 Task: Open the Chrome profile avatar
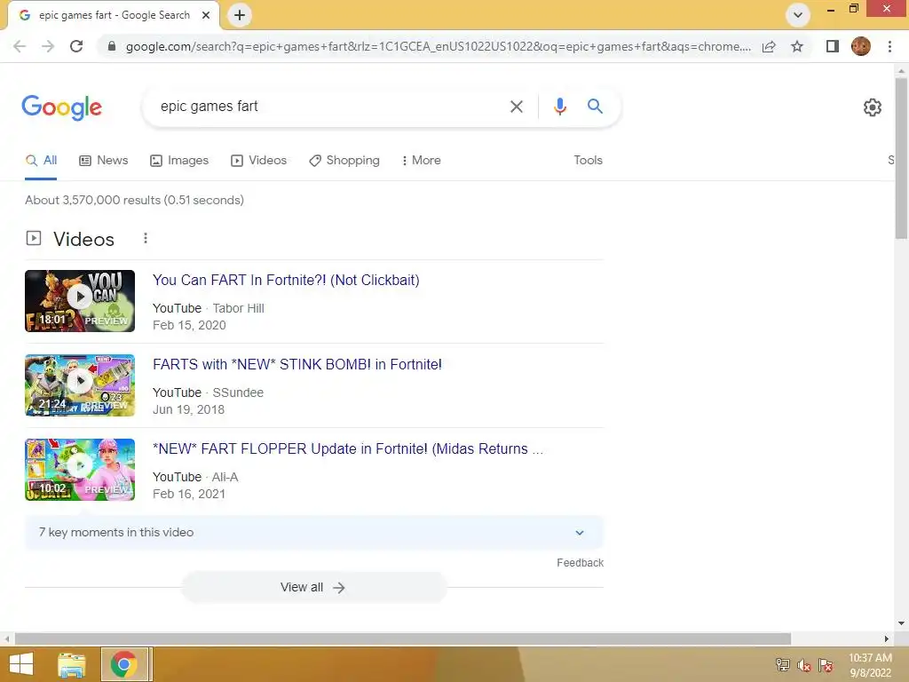click(861, 46)
